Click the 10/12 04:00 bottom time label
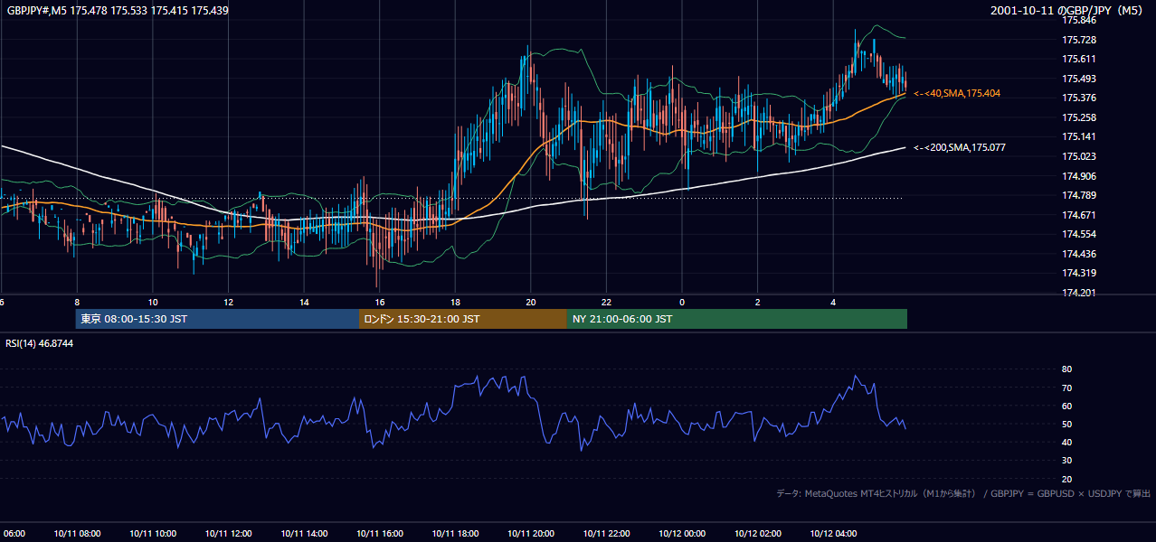This screenshot has height=542, width=1156. click(833, 533)
